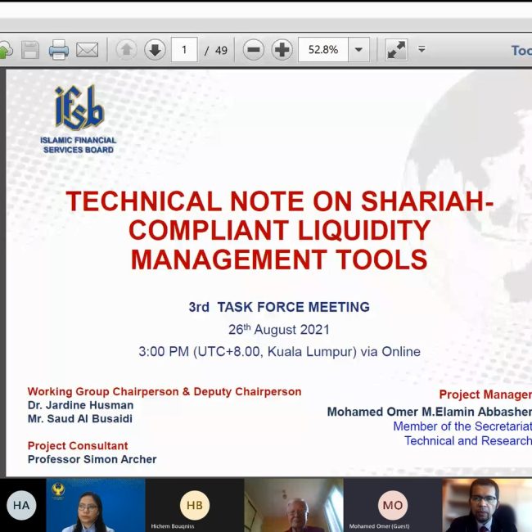The width and height of the screenshot is (532, 532).
Task: Select the elderly man's video tile
Action: pos(294,505)
